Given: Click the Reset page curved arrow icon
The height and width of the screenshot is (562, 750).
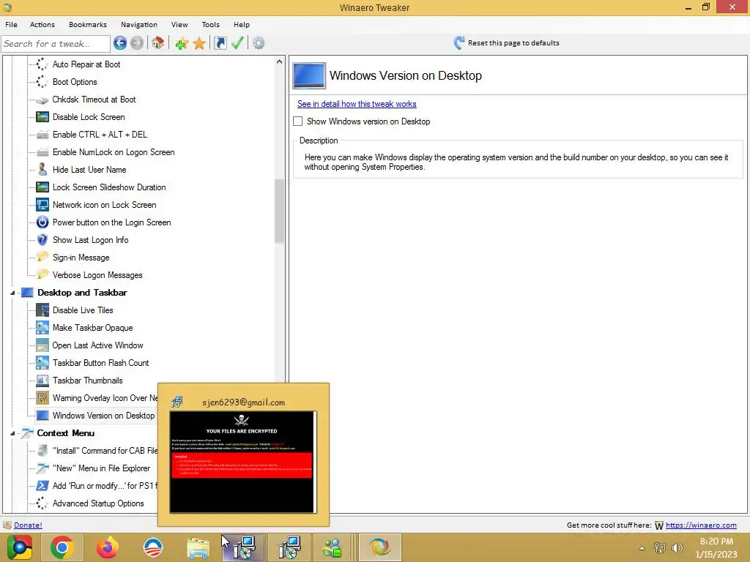Looking at the screenshot, I should coord(458,43).
